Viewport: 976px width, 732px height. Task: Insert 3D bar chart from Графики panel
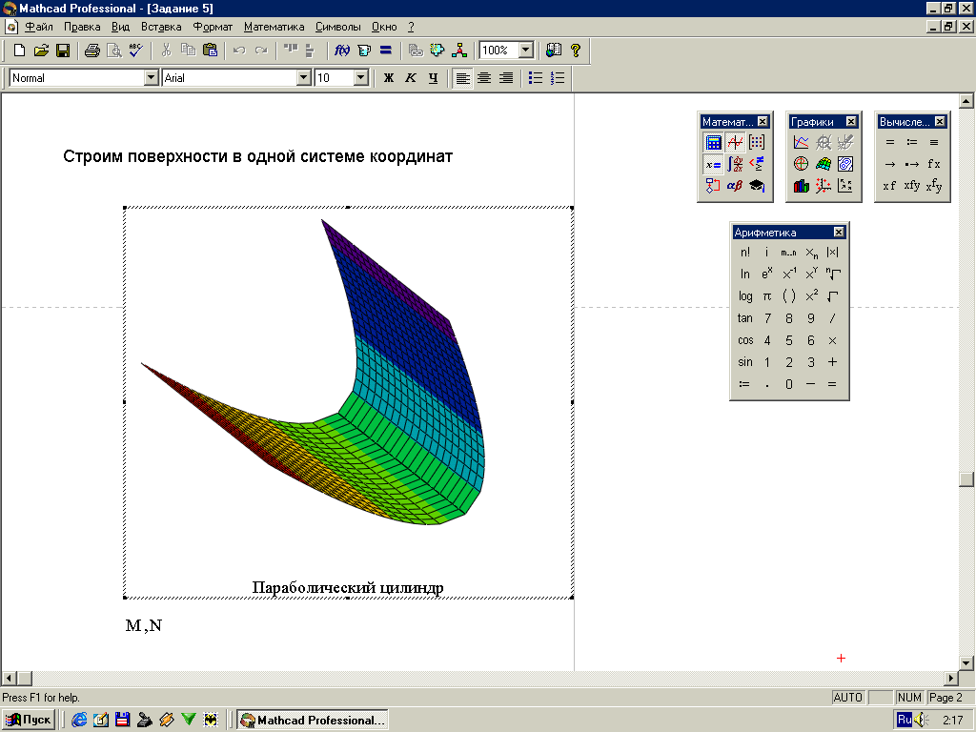pyautogui.click(x=801, y=186)
